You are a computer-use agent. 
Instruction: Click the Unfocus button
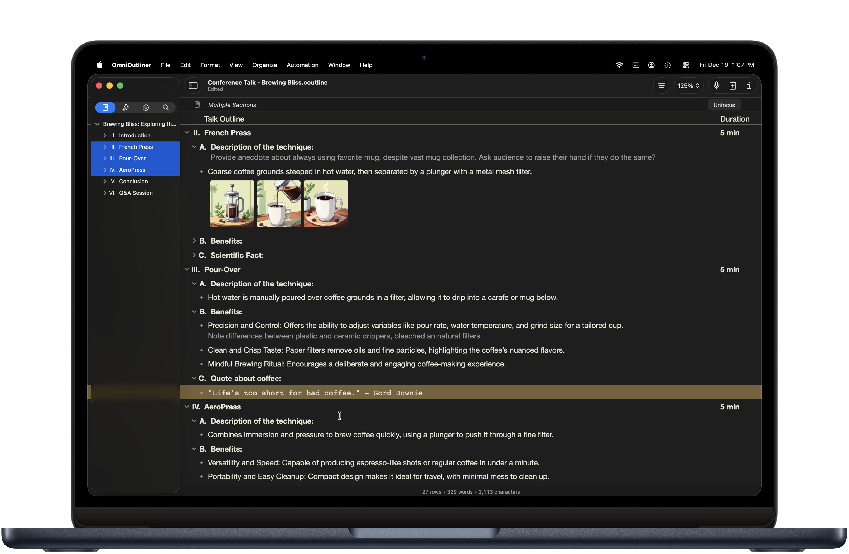point(724,105)
